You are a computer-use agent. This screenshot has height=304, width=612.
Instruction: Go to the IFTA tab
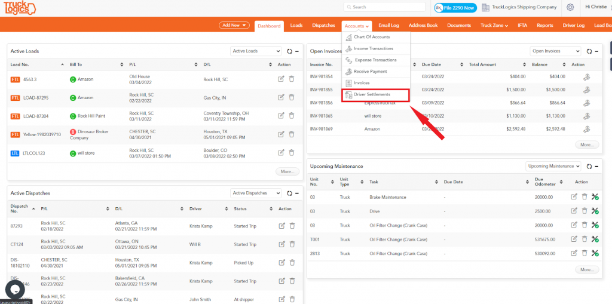(522, 25)
